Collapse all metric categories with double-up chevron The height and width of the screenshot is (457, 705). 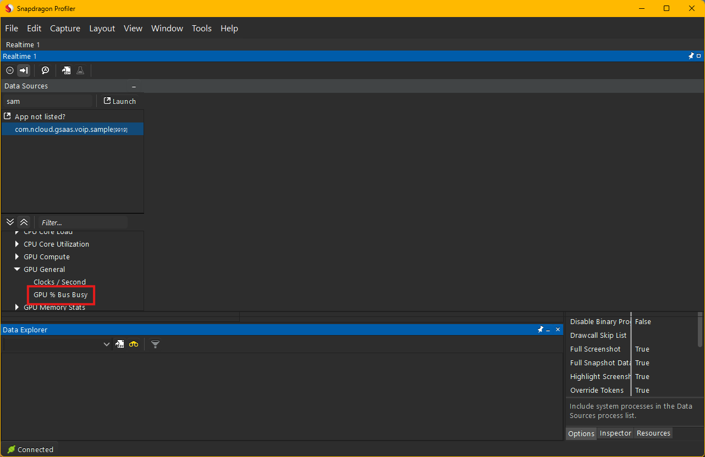(x=24, y=222)
